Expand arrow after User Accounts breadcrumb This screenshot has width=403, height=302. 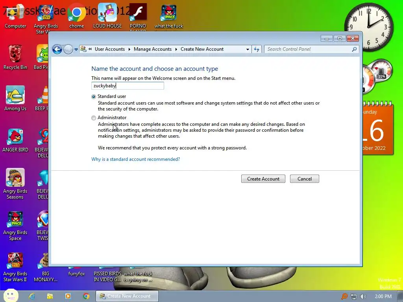coord(129,49)
